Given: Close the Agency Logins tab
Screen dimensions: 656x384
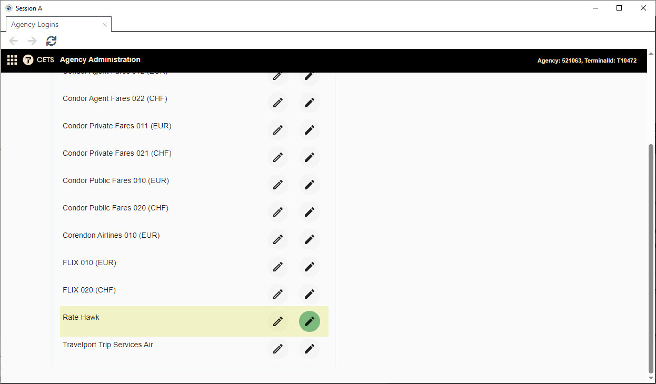Looking at the screenshot, I should [x=105, y=25].
